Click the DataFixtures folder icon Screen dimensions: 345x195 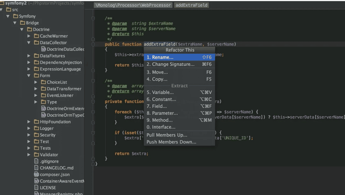coord(36,56)
